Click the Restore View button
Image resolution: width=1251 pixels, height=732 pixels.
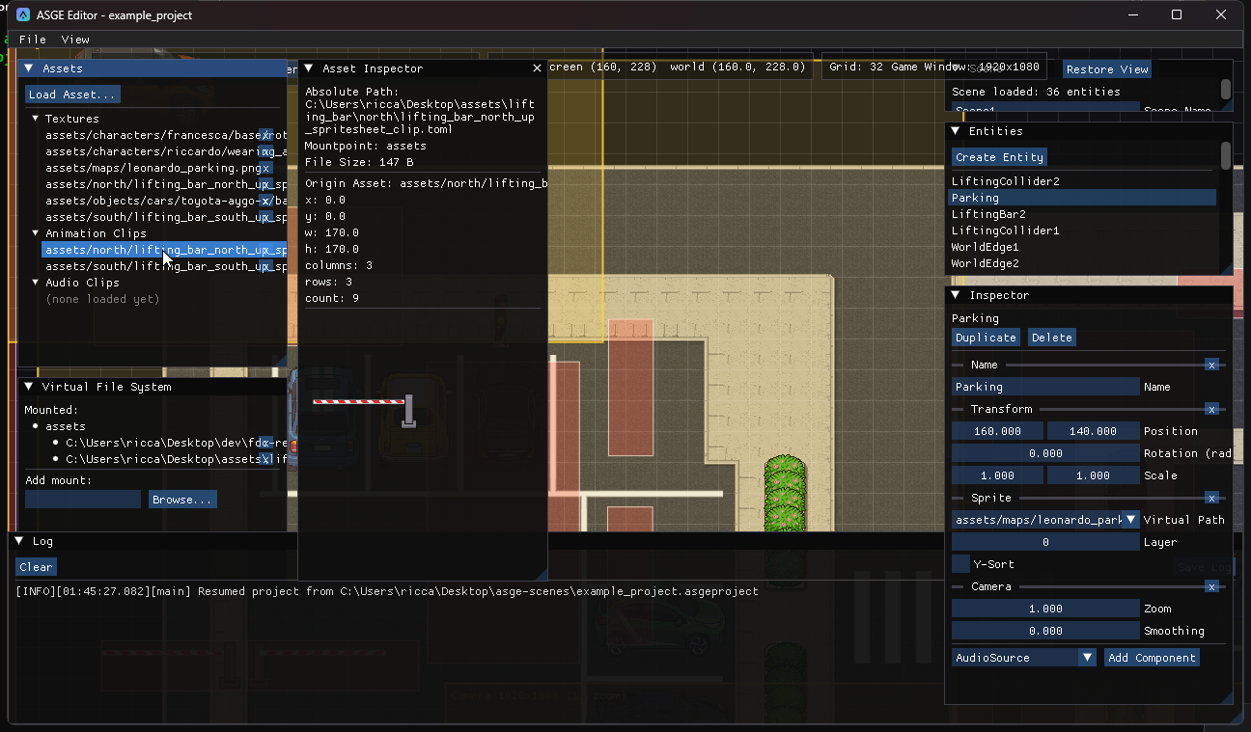pyautogui.click(x=1107, y=69)
